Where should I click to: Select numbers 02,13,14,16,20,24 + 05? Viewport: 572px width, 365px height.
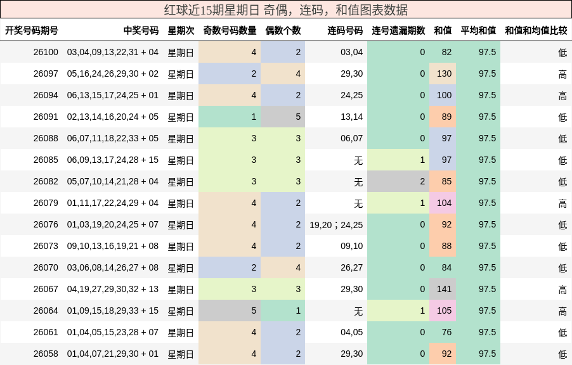(x=113, y=117)
